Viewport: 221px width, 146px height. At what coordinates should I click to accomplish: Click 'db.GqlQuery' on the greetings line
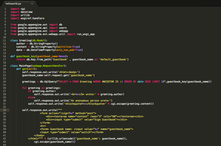coord(48,82)
